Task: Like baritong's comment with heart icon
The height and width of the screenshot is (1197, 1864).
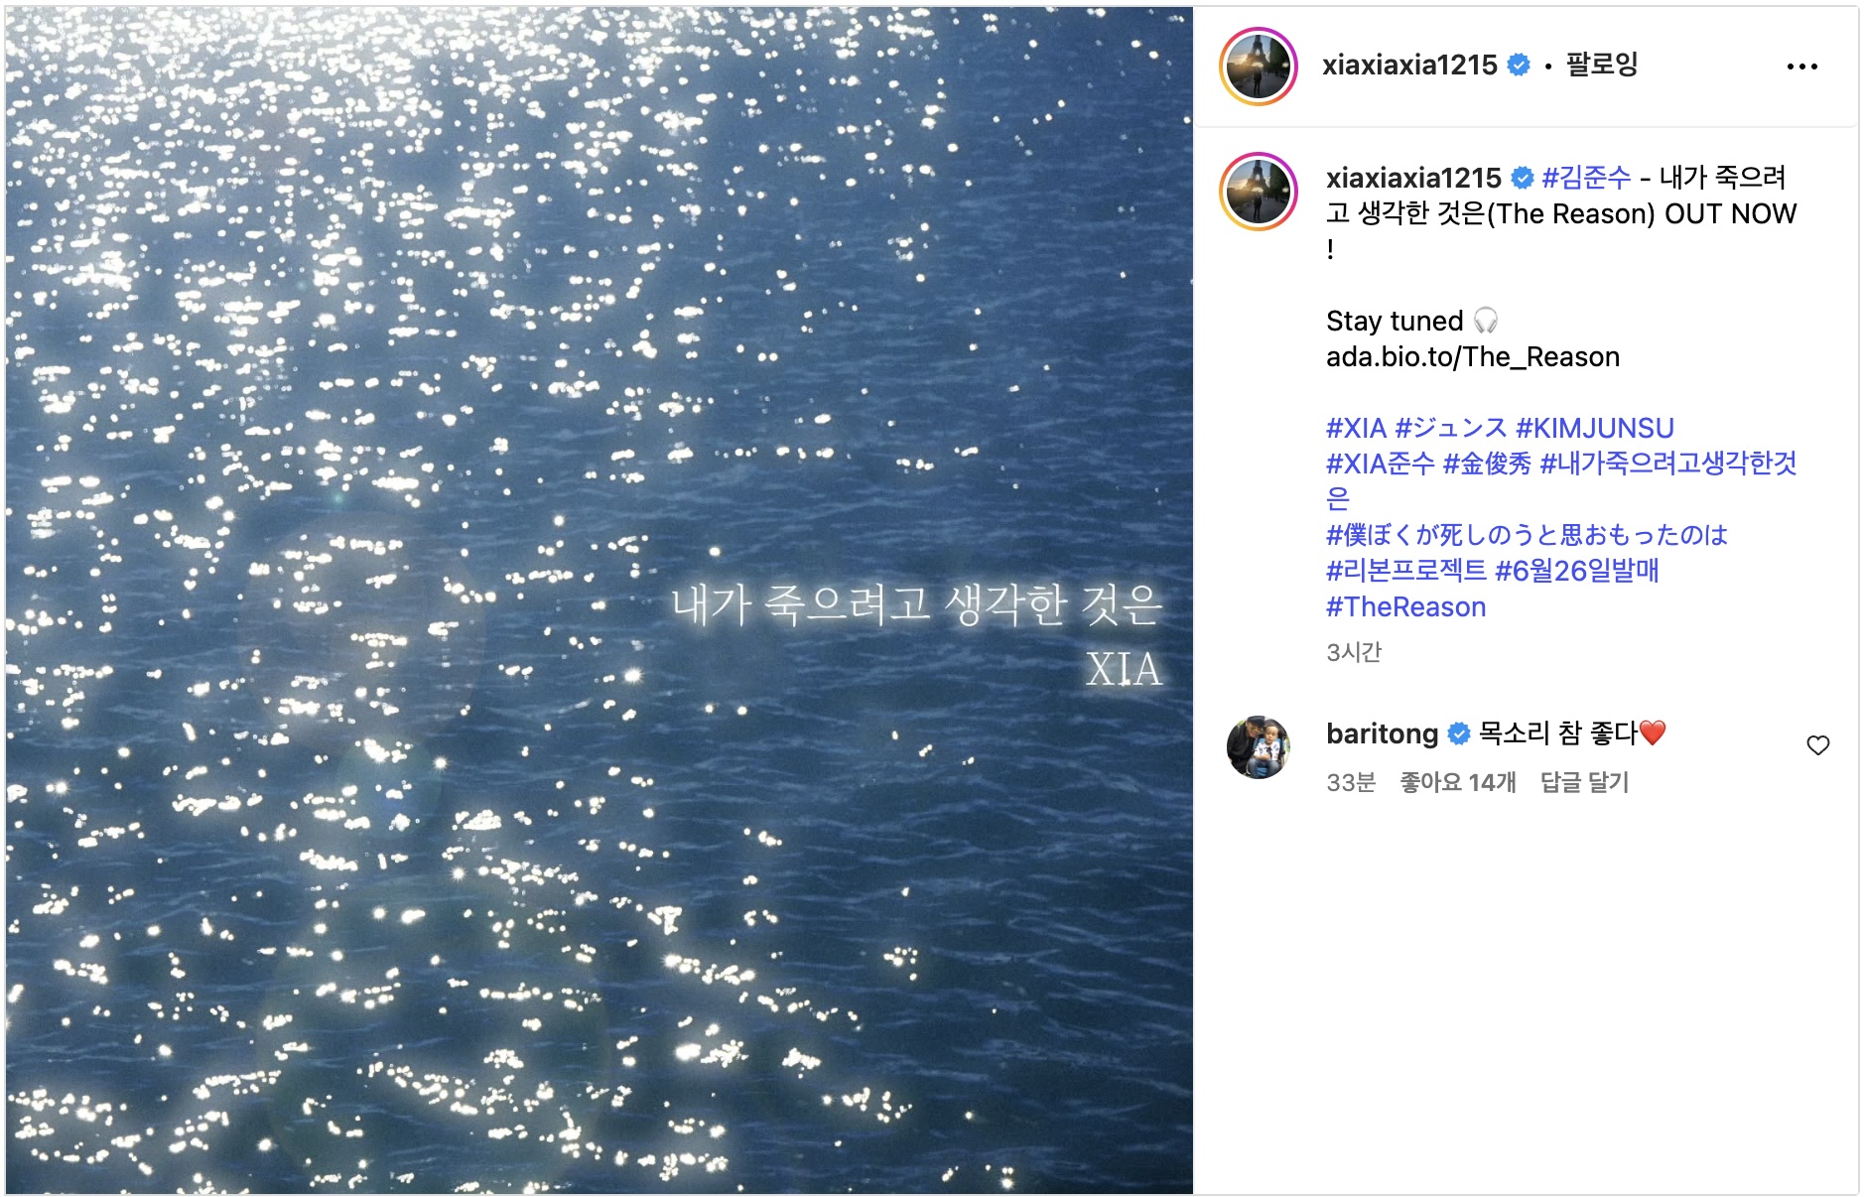Action: click(x=1817, y=745)
